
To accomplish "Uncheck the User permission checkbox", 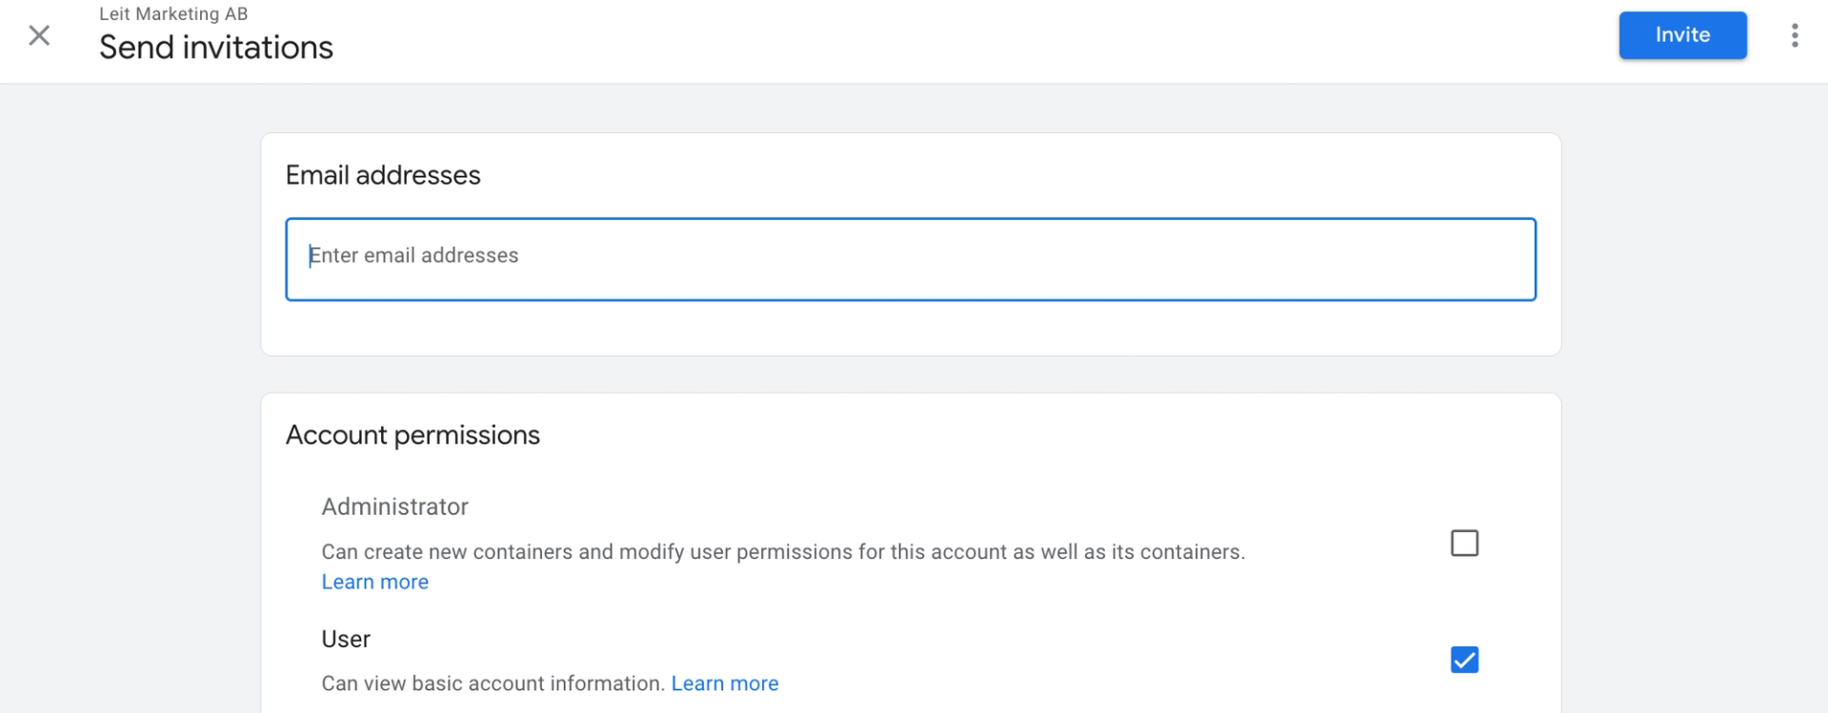I will click(x=1463, y=660).
